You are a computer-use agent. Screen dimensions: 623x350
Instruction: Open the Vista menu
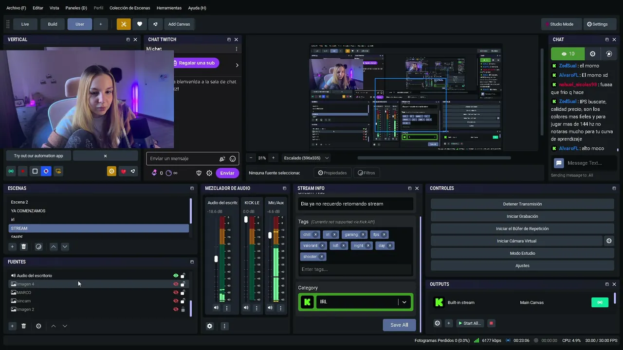[x=55, y=8]
